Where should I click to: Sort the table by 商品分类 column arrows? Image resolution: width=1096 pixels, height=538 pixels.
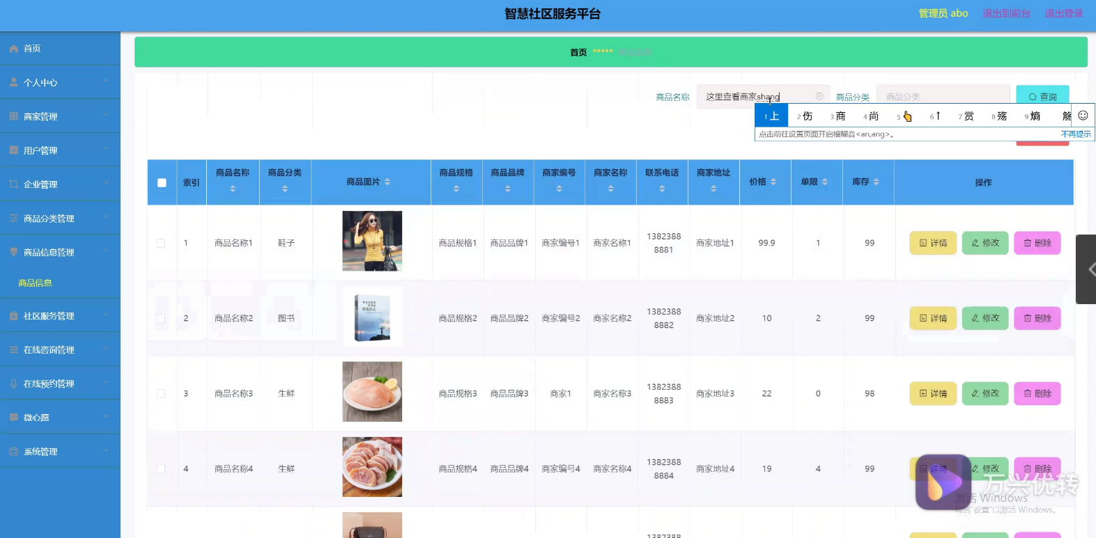[285, 189]
